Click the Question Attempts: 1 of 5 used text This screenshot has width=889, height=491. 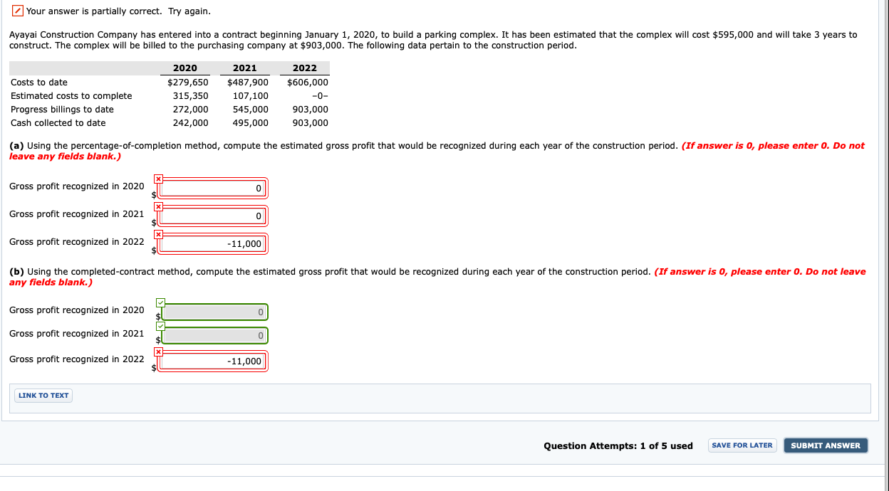618,445
